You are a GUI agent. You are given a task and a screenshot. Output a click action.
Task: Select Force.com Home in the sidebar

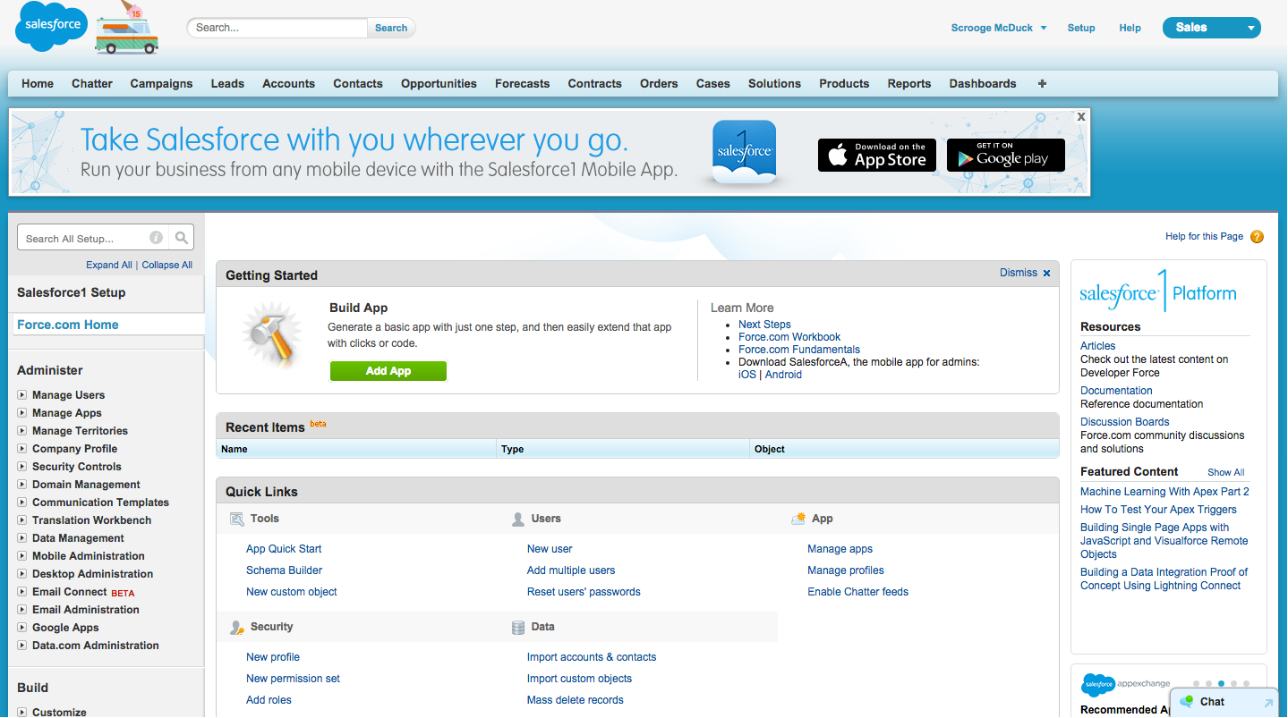[x=68, y=325]
